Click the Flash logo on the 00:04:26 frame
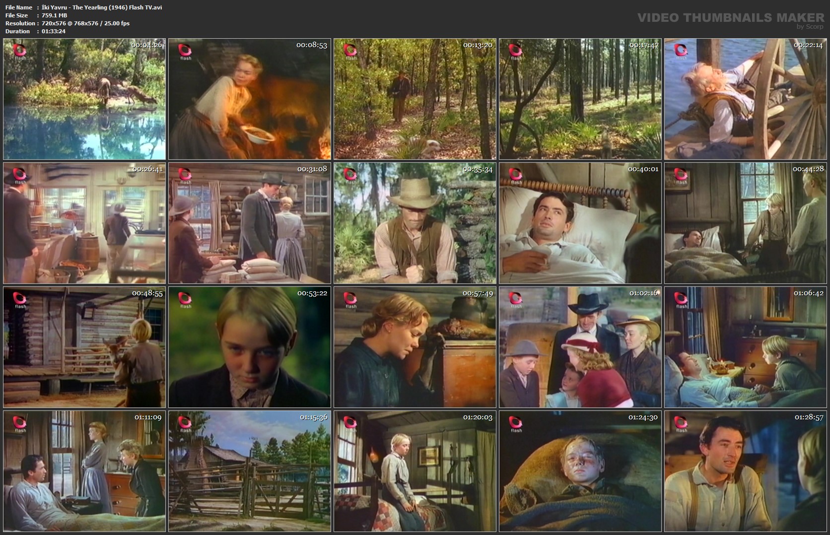This screenshot has width=830, height=535. click(20, 51)
